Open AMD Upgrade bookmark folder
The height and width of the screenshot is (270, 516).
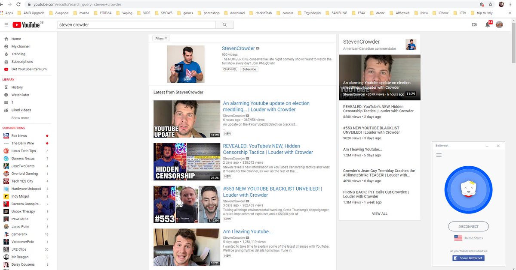point(31,13)
